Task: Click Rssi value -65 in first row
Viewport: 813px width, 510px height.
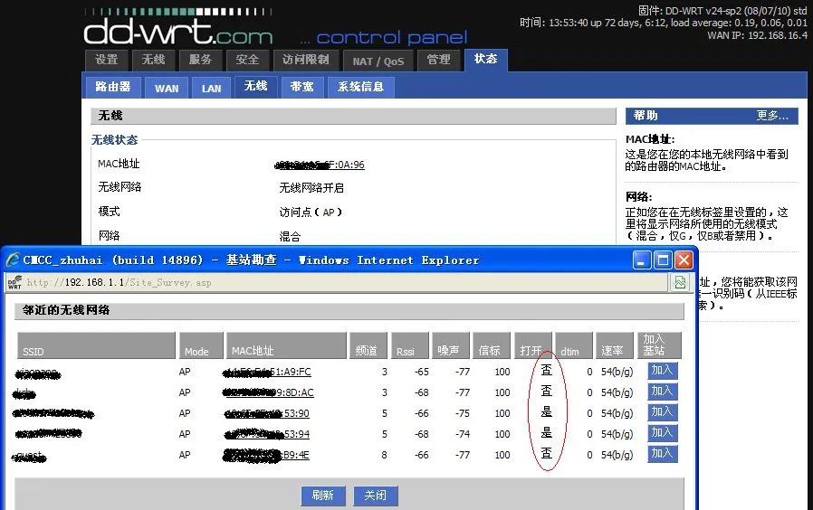Action: coord(422,372)
